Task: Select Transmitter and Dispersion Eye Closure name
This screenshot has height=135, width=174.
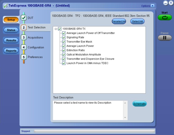Action: pos(90,59)
